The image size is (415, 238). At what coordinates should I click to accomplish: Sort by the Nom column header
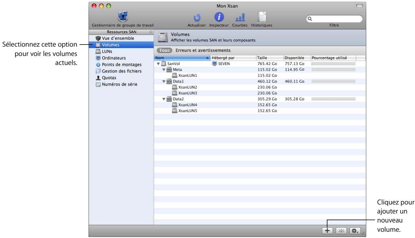[182, 58]
